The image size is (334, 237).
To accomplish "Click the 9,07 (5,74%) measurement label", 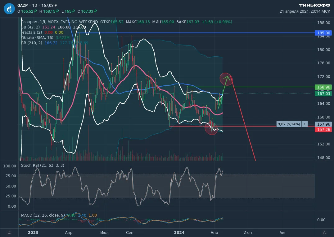I will [x=289, y=124].
